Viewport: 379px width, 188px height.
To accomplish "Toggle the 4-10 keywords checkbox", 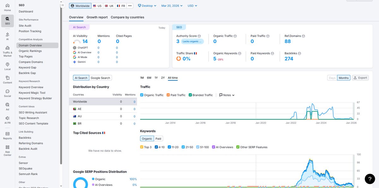I will (156, 147).
